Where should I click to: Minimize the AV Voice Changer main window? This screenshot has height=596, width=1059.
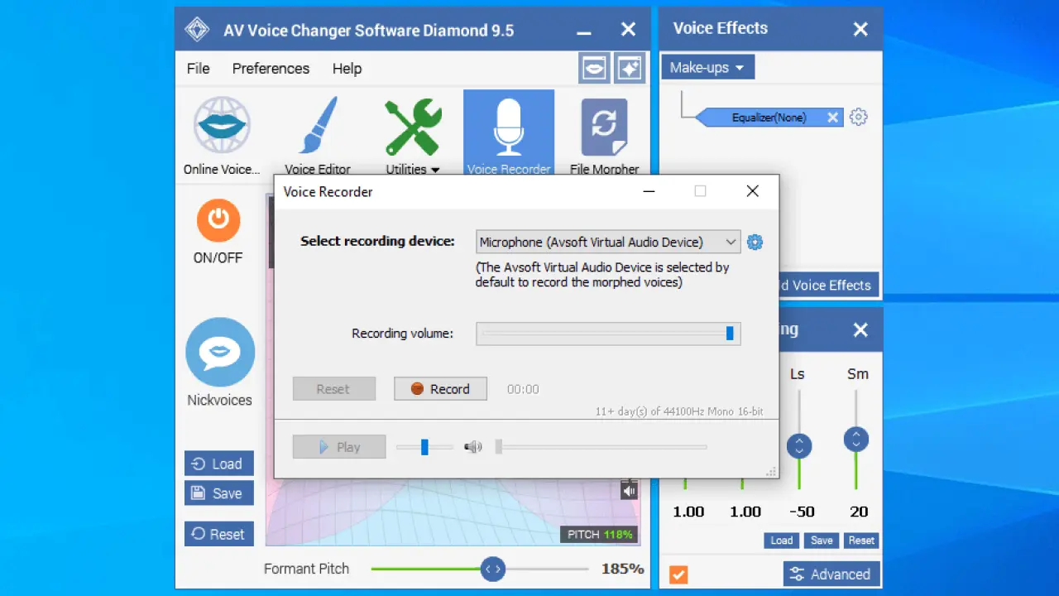click(584, 31)
